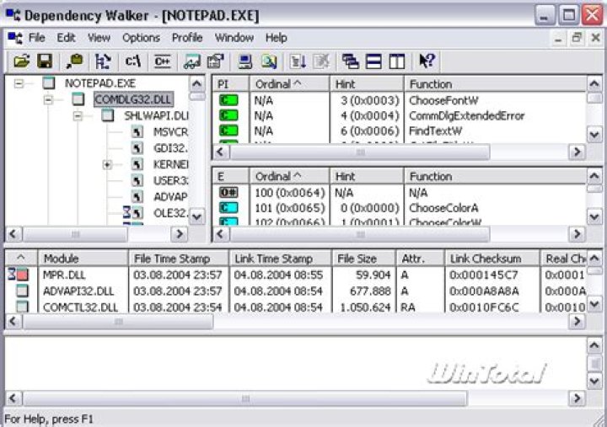The image size is (607, 427).
Task: Toggle the Auto Expand tree icon
Action: [x=103, y=61]
